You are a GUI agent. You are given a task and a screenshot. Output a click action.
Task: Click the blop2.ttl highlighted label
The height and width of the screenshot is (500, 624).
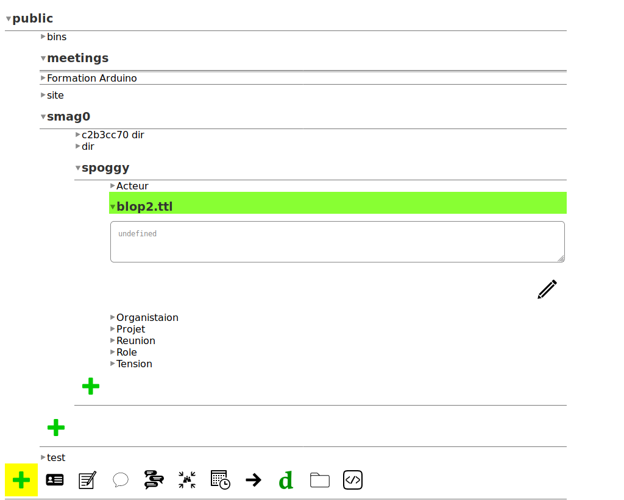tap(144, 207)
